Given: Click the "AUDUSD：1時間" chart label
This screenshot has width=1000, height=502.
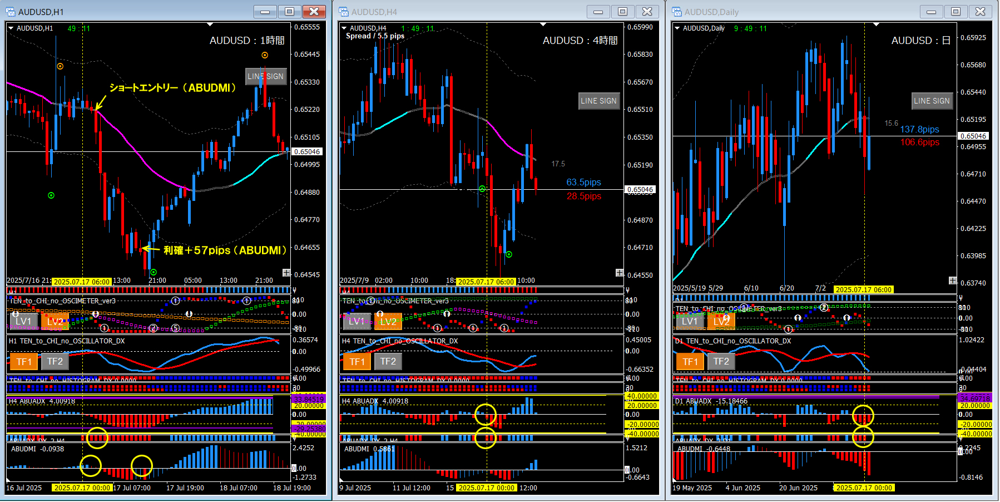Looking at the screenshot, I should coord(247,41).
